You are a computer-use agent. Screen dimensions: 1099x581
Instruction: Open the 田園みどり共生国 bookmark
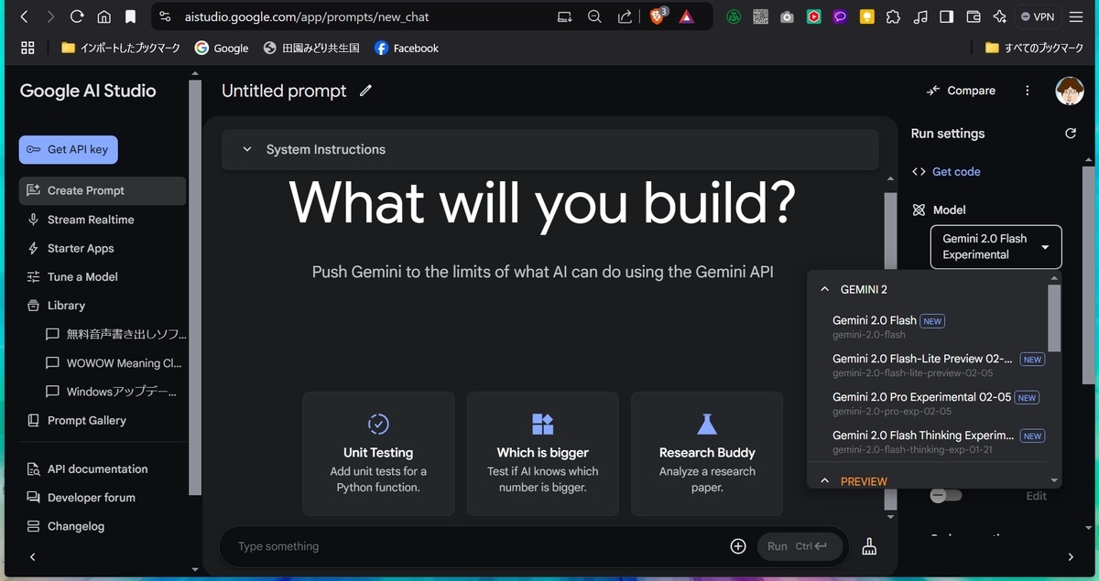pos(311,48)
